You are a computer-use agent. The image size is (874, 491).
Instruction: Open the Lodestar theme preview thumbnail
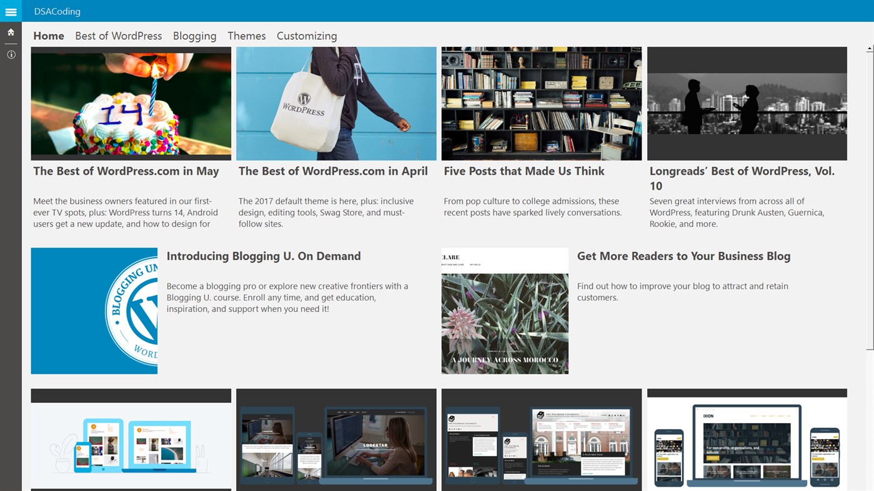coord(336,440)
